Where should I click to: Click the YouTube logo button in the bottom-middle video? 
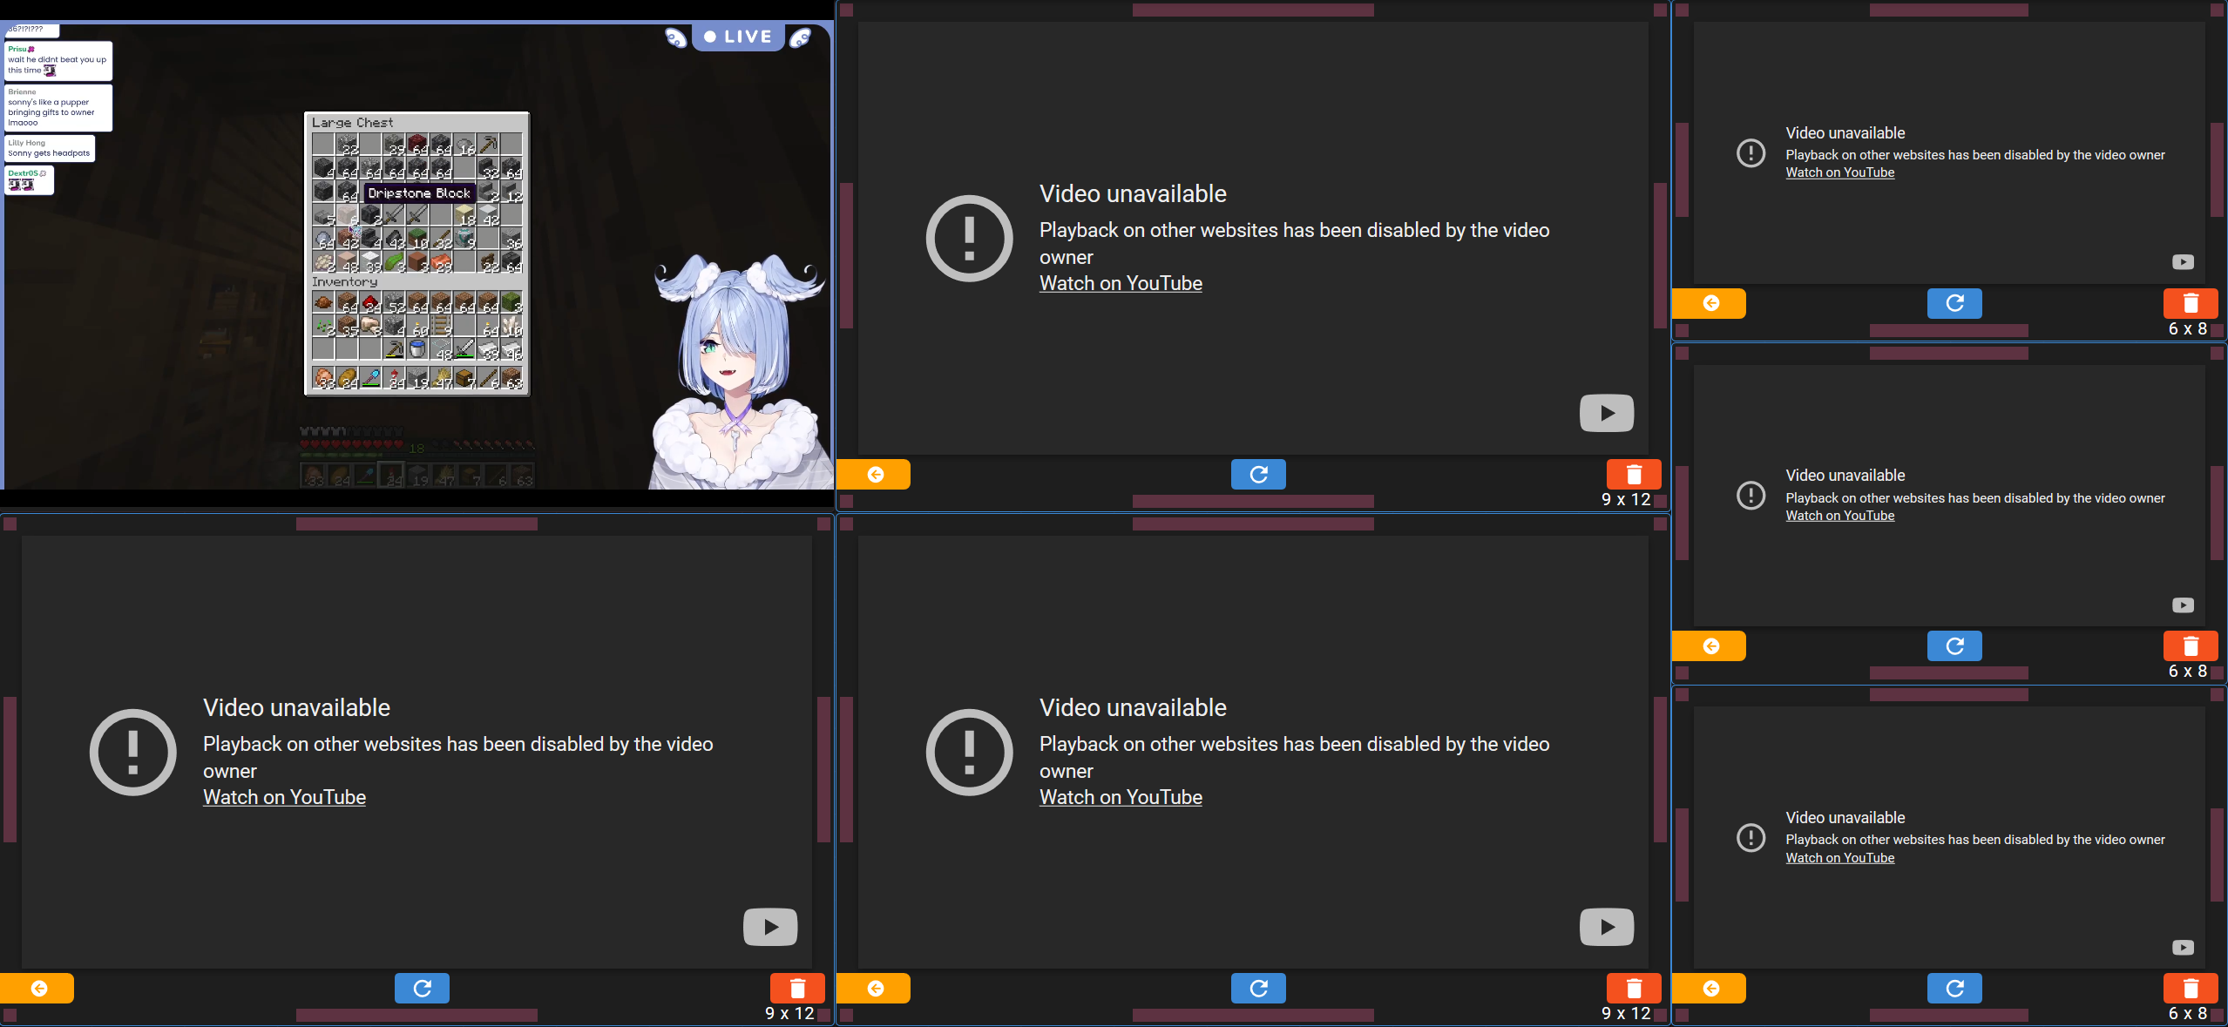[x=1607, y=927]
